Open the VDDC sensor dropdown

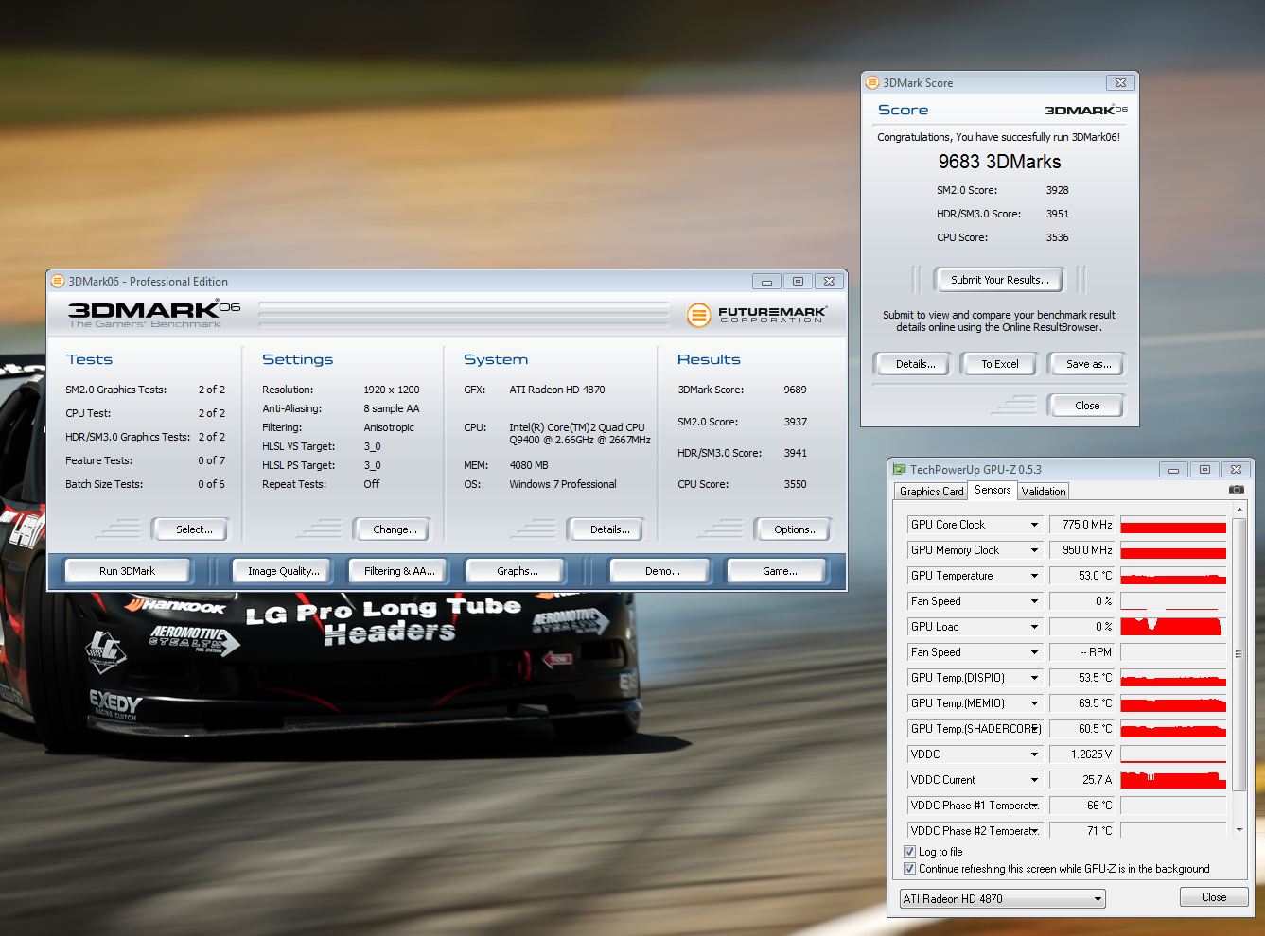point(1034,754)
